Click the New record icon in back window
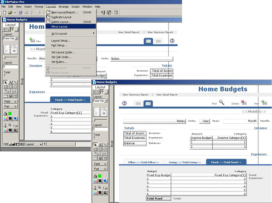Image resolution: width=272 pixels, height=203 pixels. click(32, 40)
